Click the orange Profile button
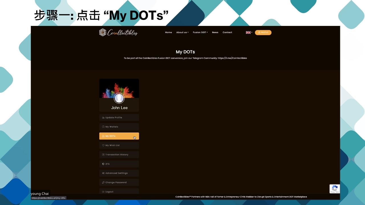Viewport: 365px width, 205px height. click(x=263, y=32)
